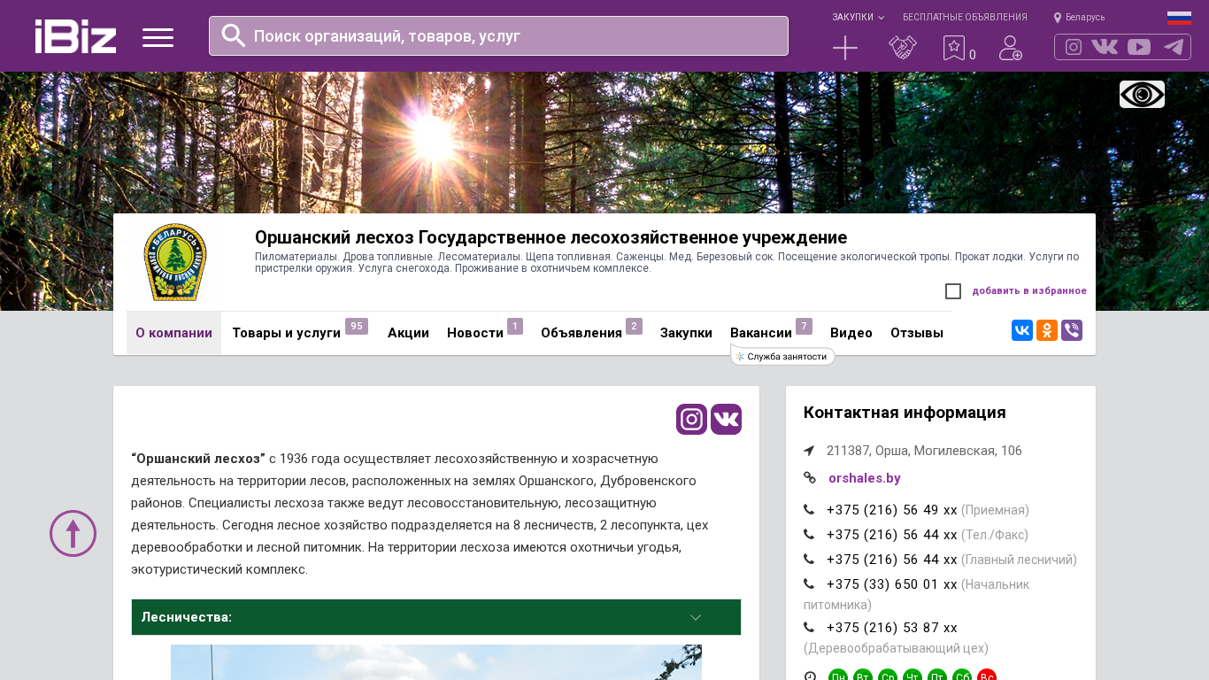
Task: Share via Viber icon
Action: 1072,330
